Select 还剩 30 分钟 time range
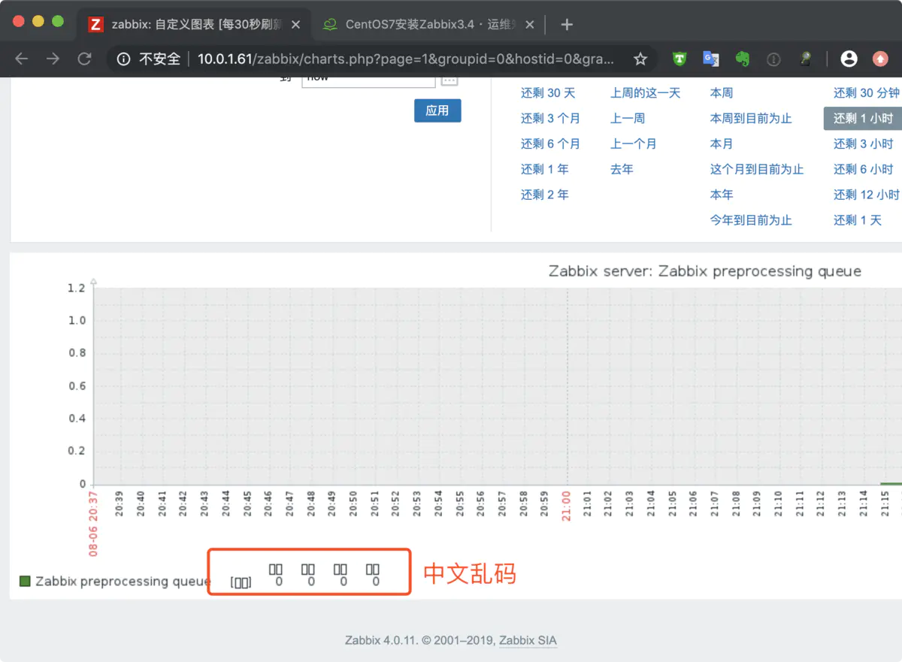 867,93
